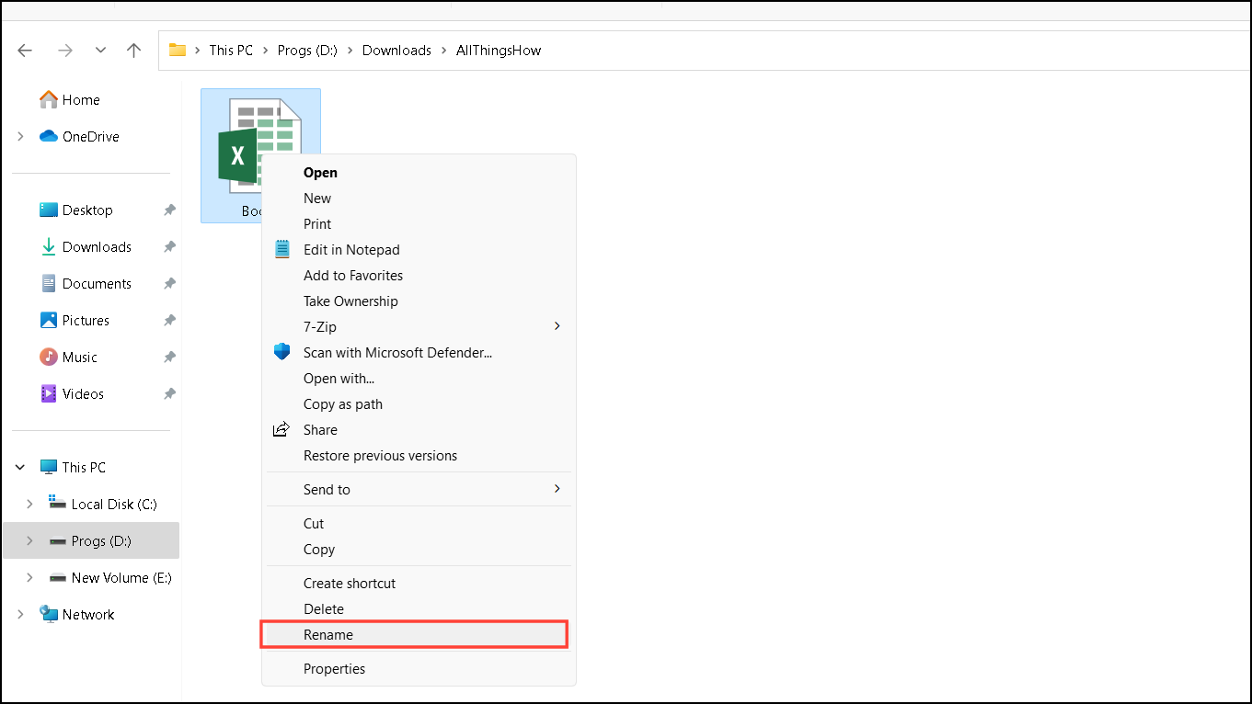The width and height of the screenshot is (1252, 704).
Task: Expand Local Disk (C:) in the sidebar
Action: click(x=30, y=504)
